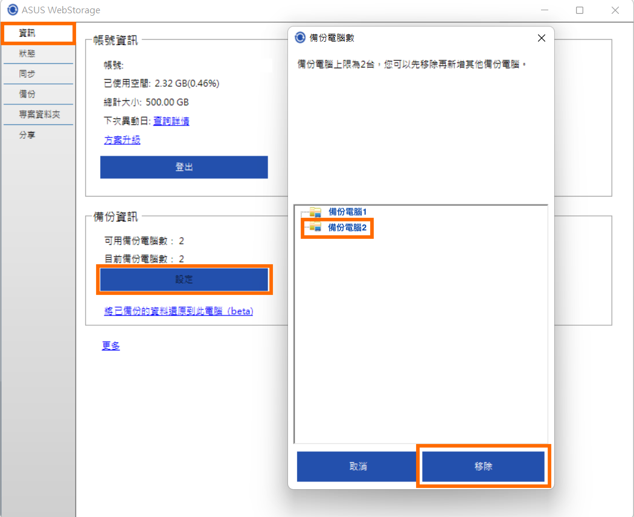Click the 登出 button

(184, 167)
